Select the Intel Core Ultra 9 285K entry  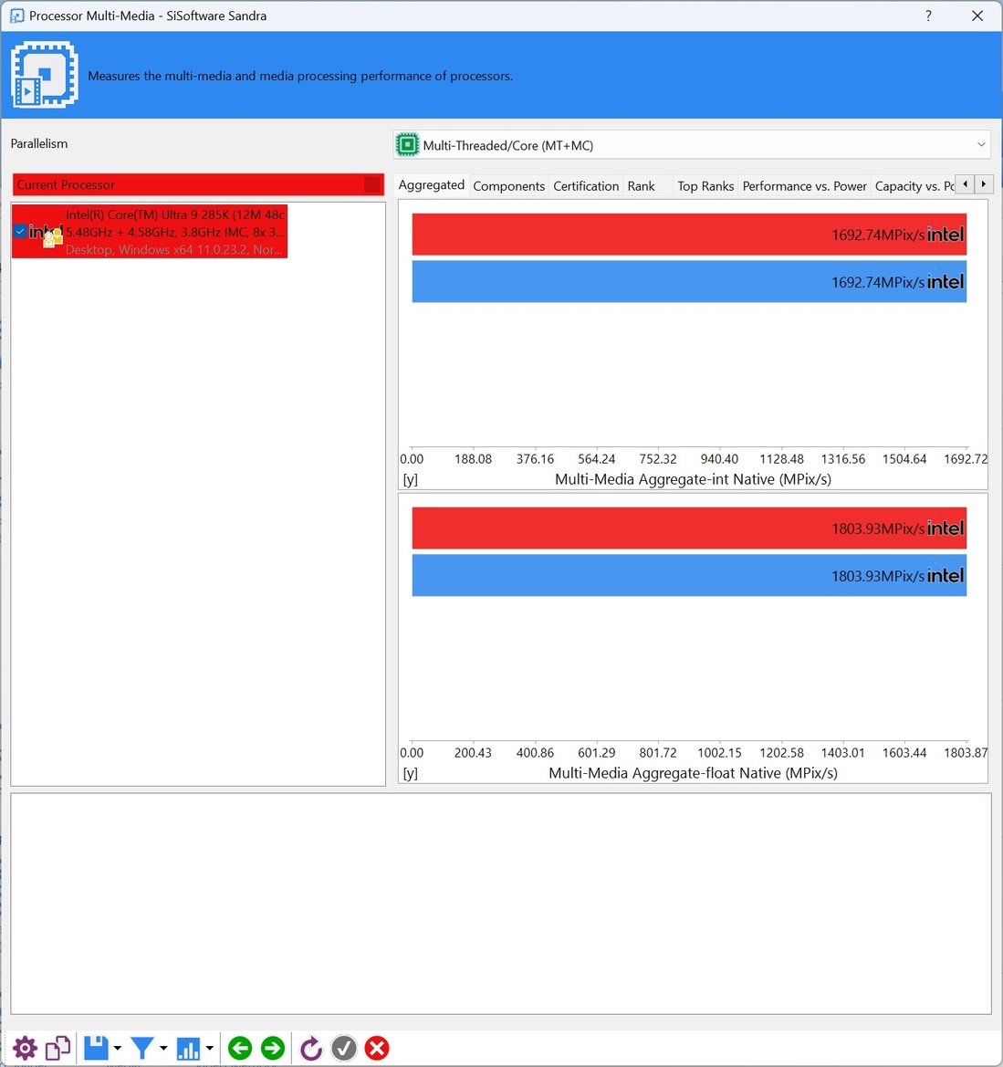pyautogui.click(x=150, y=231)
